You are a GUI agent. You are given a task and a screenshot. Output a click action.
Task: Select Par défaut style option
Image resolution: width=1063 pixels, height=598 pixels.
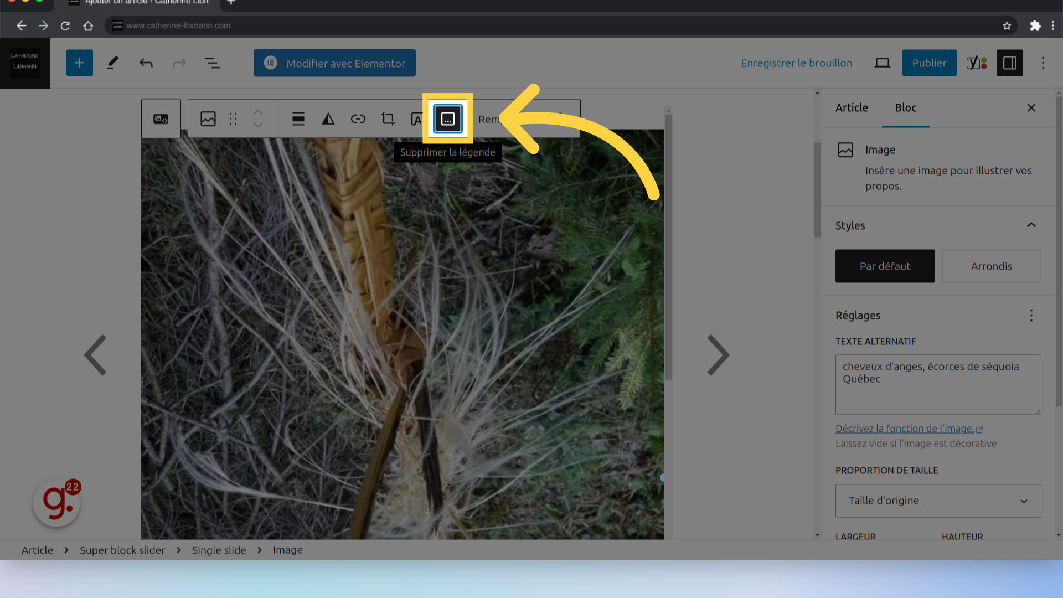coord(885,265)
